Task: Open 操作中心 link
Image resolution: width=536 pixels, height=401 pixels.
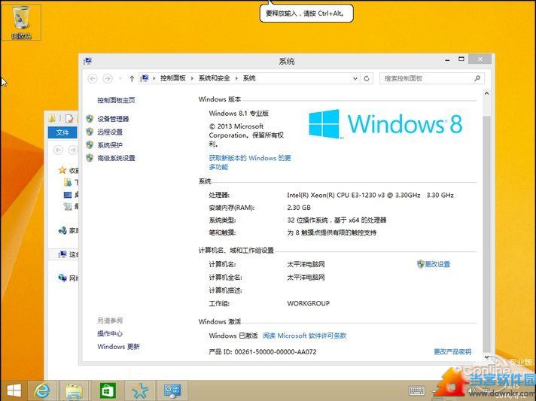Action: 110,333
